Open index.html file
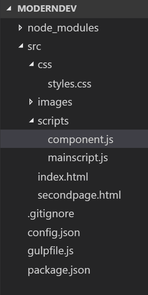148x295 pixels. click(63, 177)
